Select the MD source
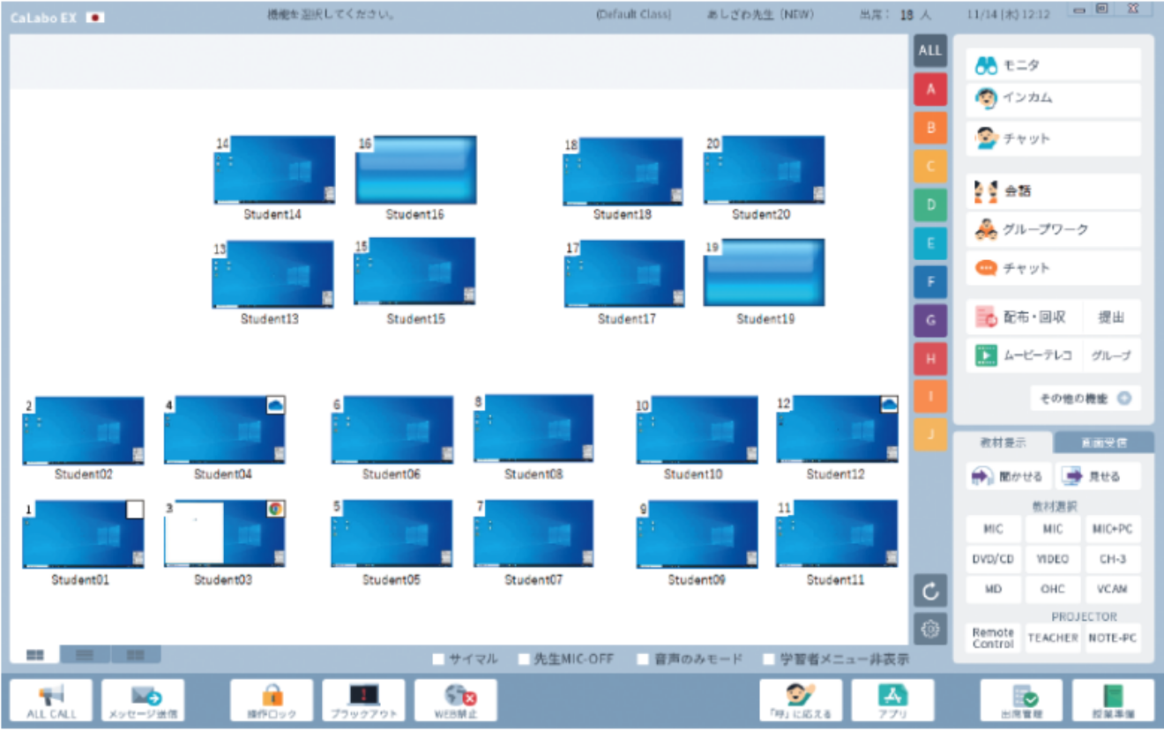The width and height of the screenshot is (1164, 730). coord(993,589)
